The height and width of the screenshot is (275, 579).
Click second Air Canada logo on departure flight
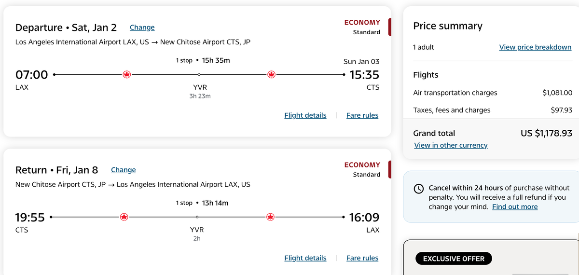[271, 75]
